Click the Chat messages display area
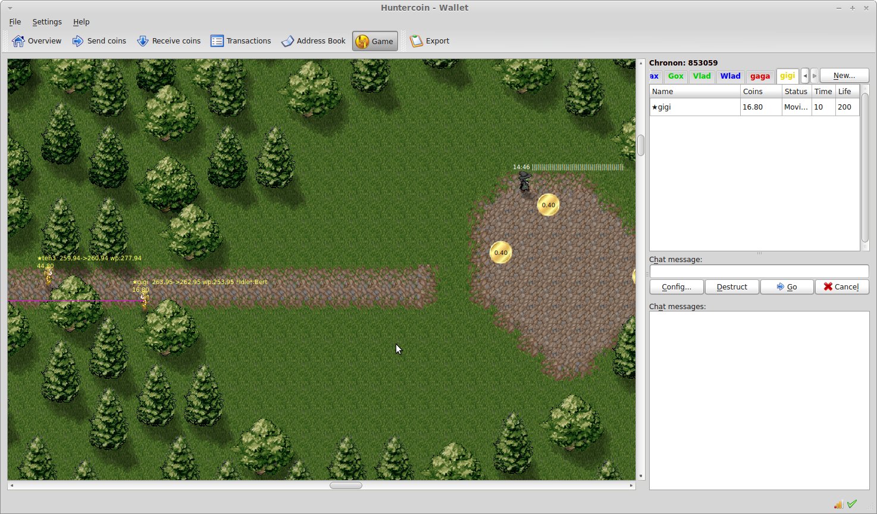Screen dimensions: 877x514 759,400
